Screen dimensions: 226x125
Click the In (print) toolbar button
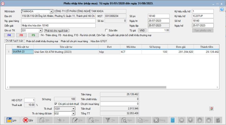[61, 120]
